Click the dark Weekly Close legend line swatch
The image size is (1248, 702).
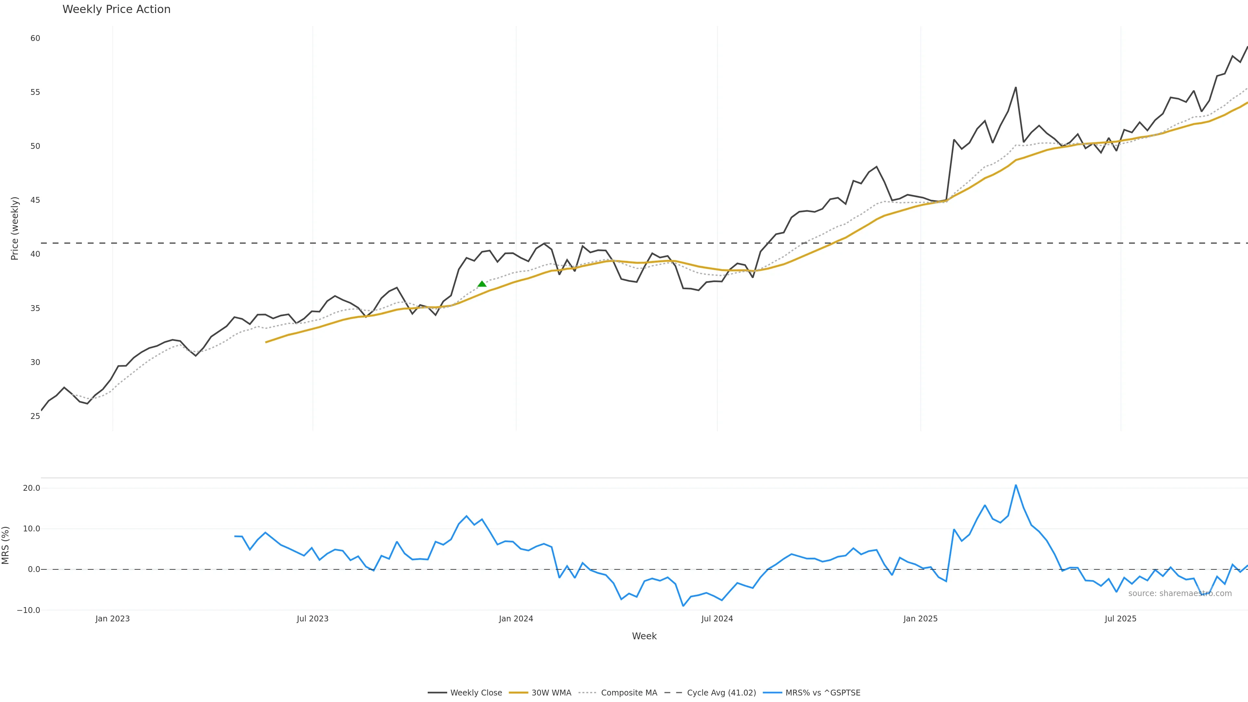coord(437,693)
